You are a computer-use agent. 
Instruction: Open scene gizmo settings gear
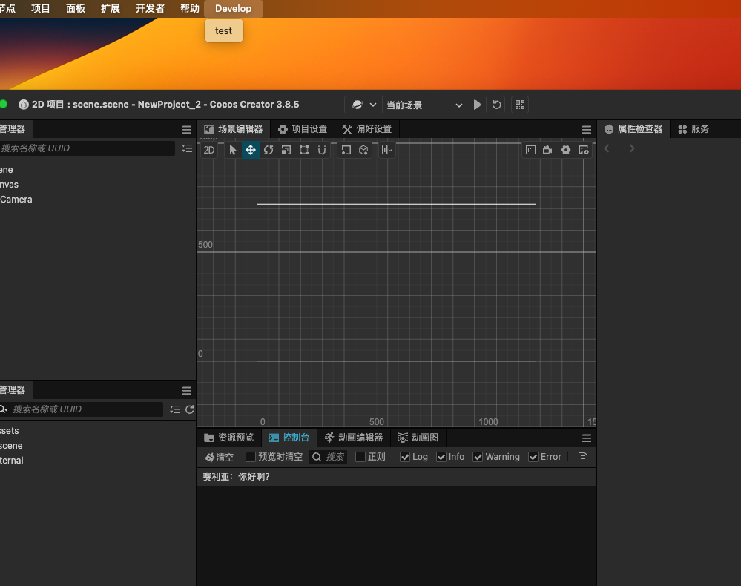(566, 151)
